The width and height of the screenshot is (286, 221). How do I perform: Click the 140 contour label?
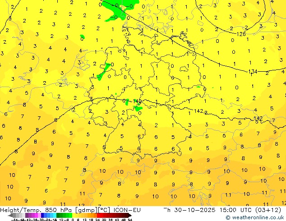[x=137, y=101]
